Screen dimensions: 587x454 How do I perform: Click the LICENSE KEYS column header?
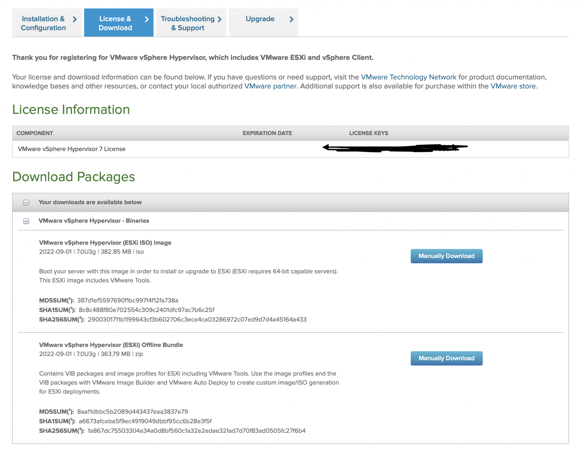(369, 133)
